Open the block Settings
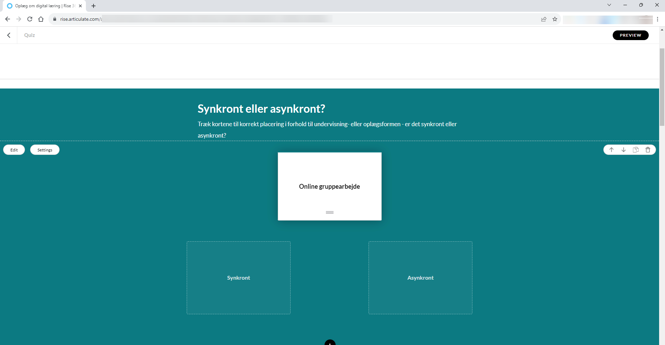This screenshot has height=345, width=665. 45,150
